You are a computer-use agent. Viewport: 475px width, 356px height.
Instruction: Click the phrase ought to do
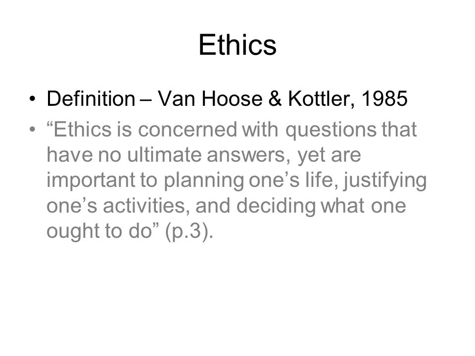(x=99, y=231)
